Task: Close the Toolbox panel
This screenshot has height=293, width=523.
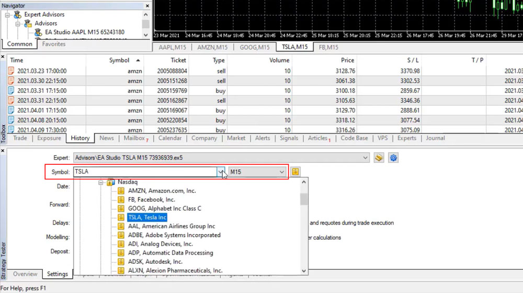Action: [x=3, y=57]
